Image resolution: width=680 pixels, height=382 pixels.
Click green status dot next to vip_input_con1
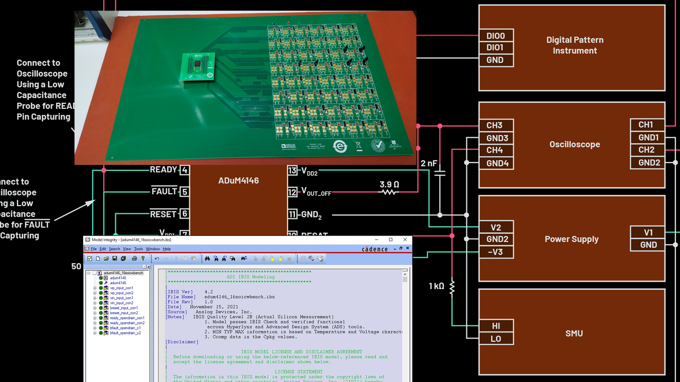[x=101, y=288]
